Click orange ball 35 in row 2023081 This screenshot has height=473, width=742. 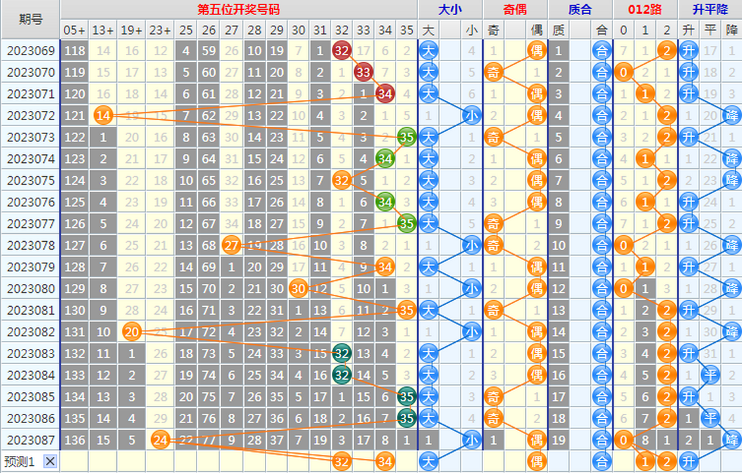tap(407, 310)
